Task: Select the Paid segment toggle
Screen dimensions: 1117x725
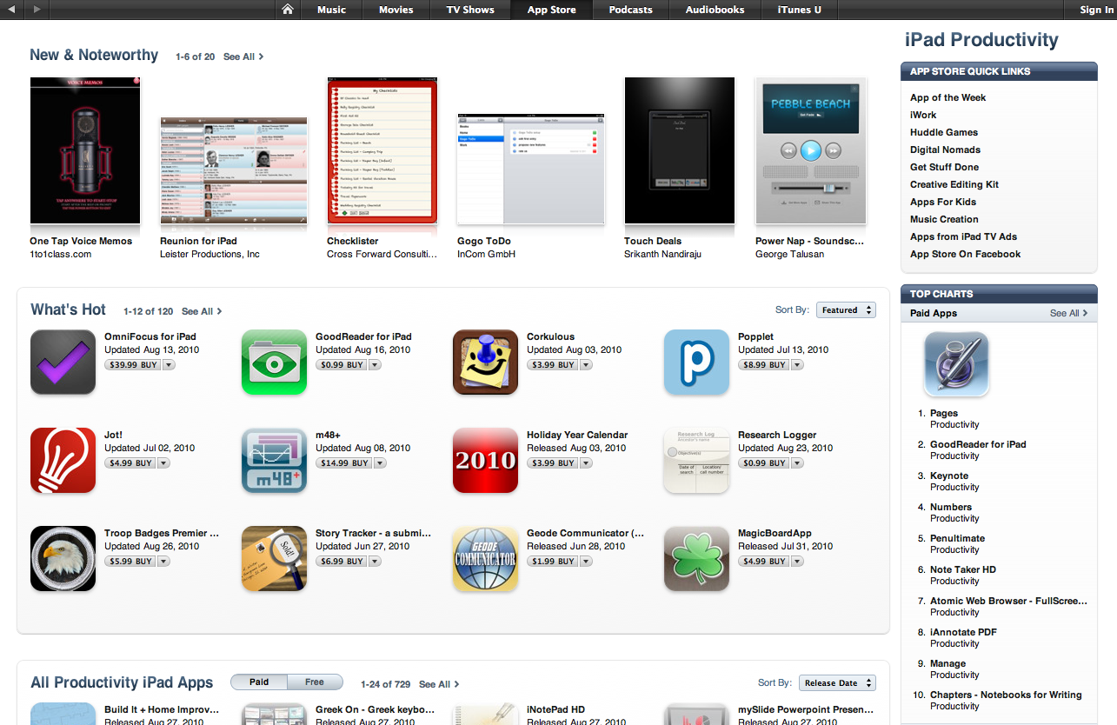Action: (x=259, y=682)
